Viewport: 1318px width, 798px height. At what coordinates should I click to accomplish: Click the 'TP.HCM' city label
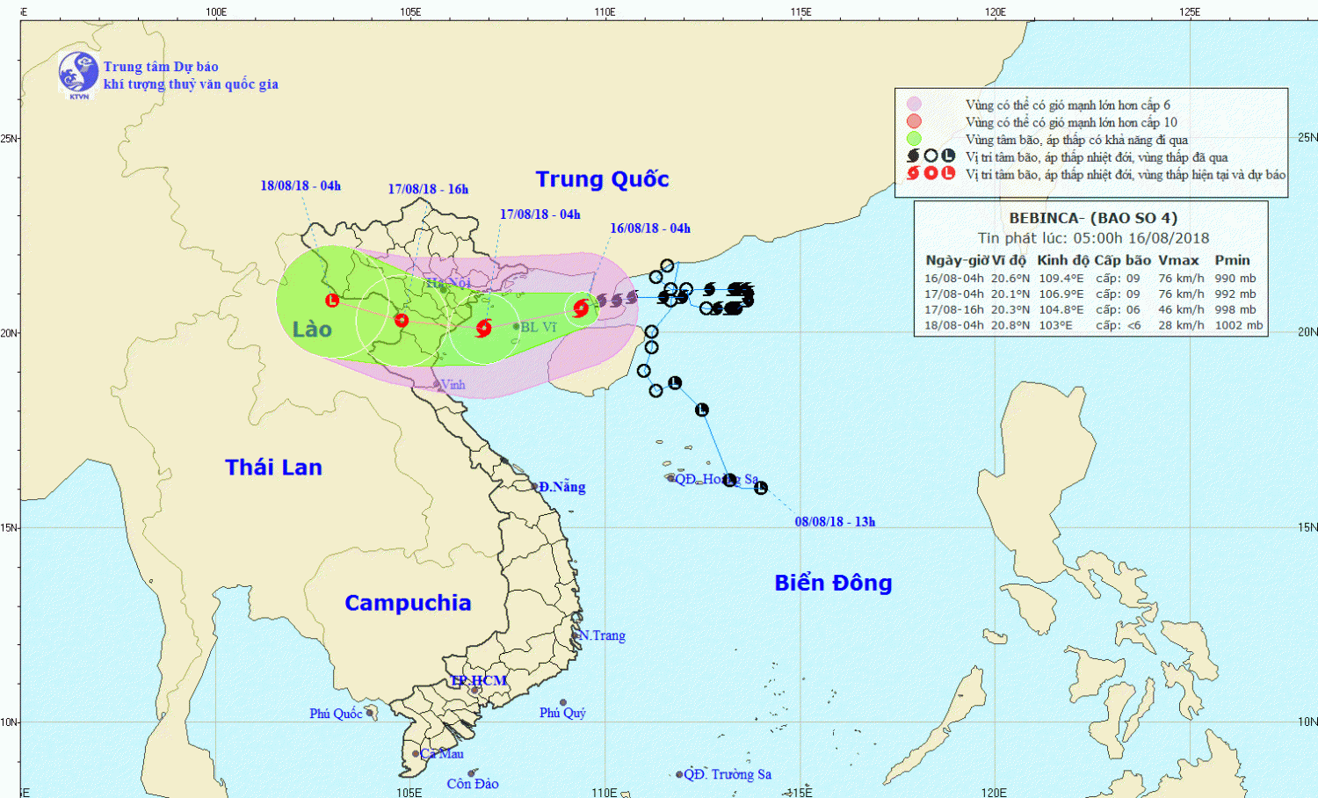point(479,680)
